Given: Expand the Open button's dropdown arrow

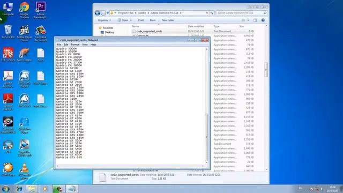Looking at the screenshot, I should [131, 20].
